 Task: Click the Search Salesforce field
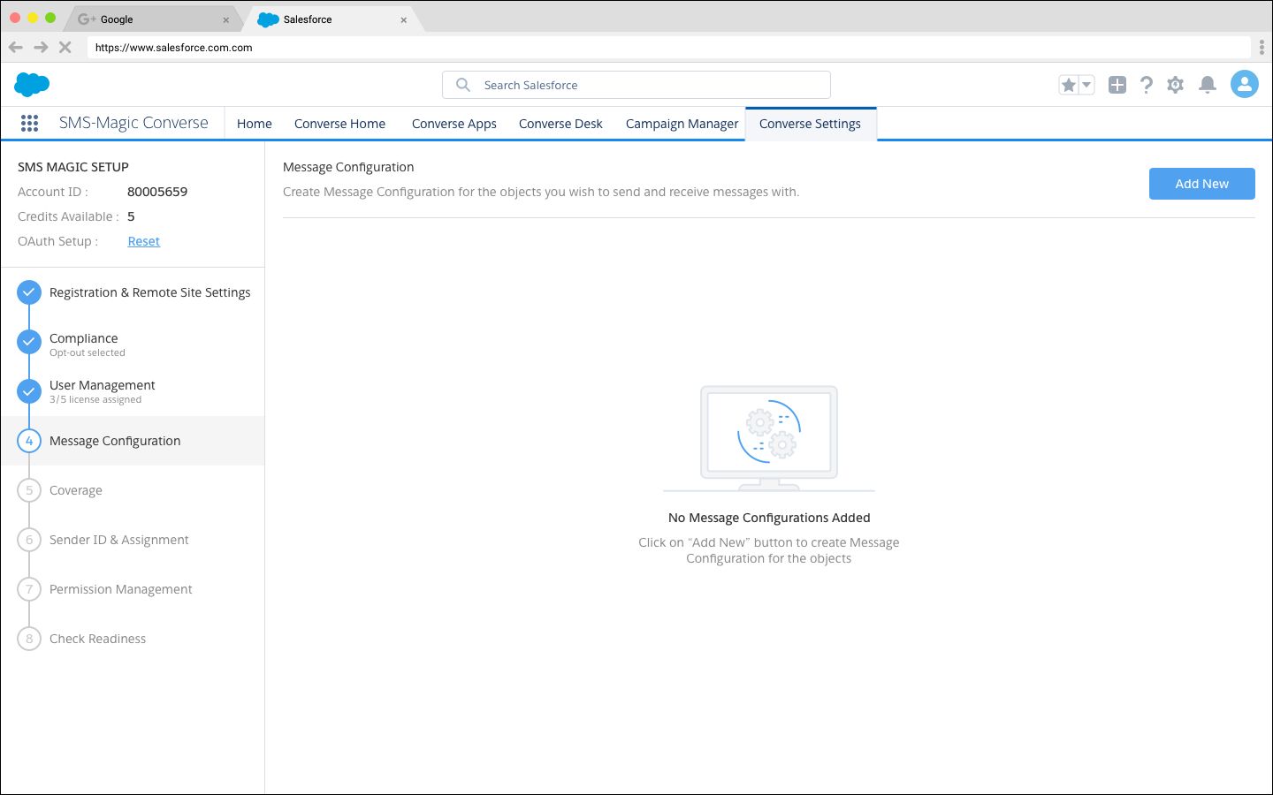636,85
